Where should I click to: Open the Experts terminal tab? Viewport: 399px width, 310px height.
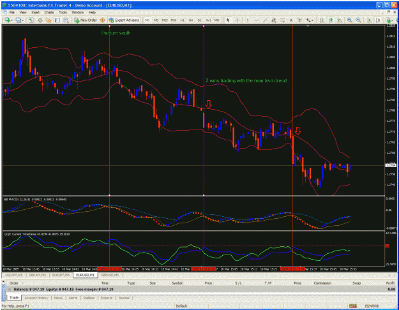pyautogui.click(x=107, y=298)
